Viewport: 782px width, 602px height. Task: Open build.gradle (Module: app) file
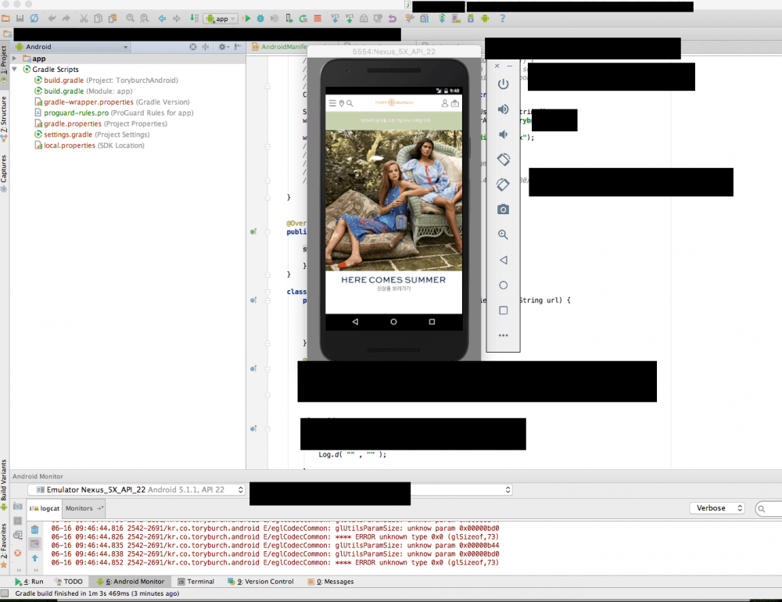click(88, 91)
